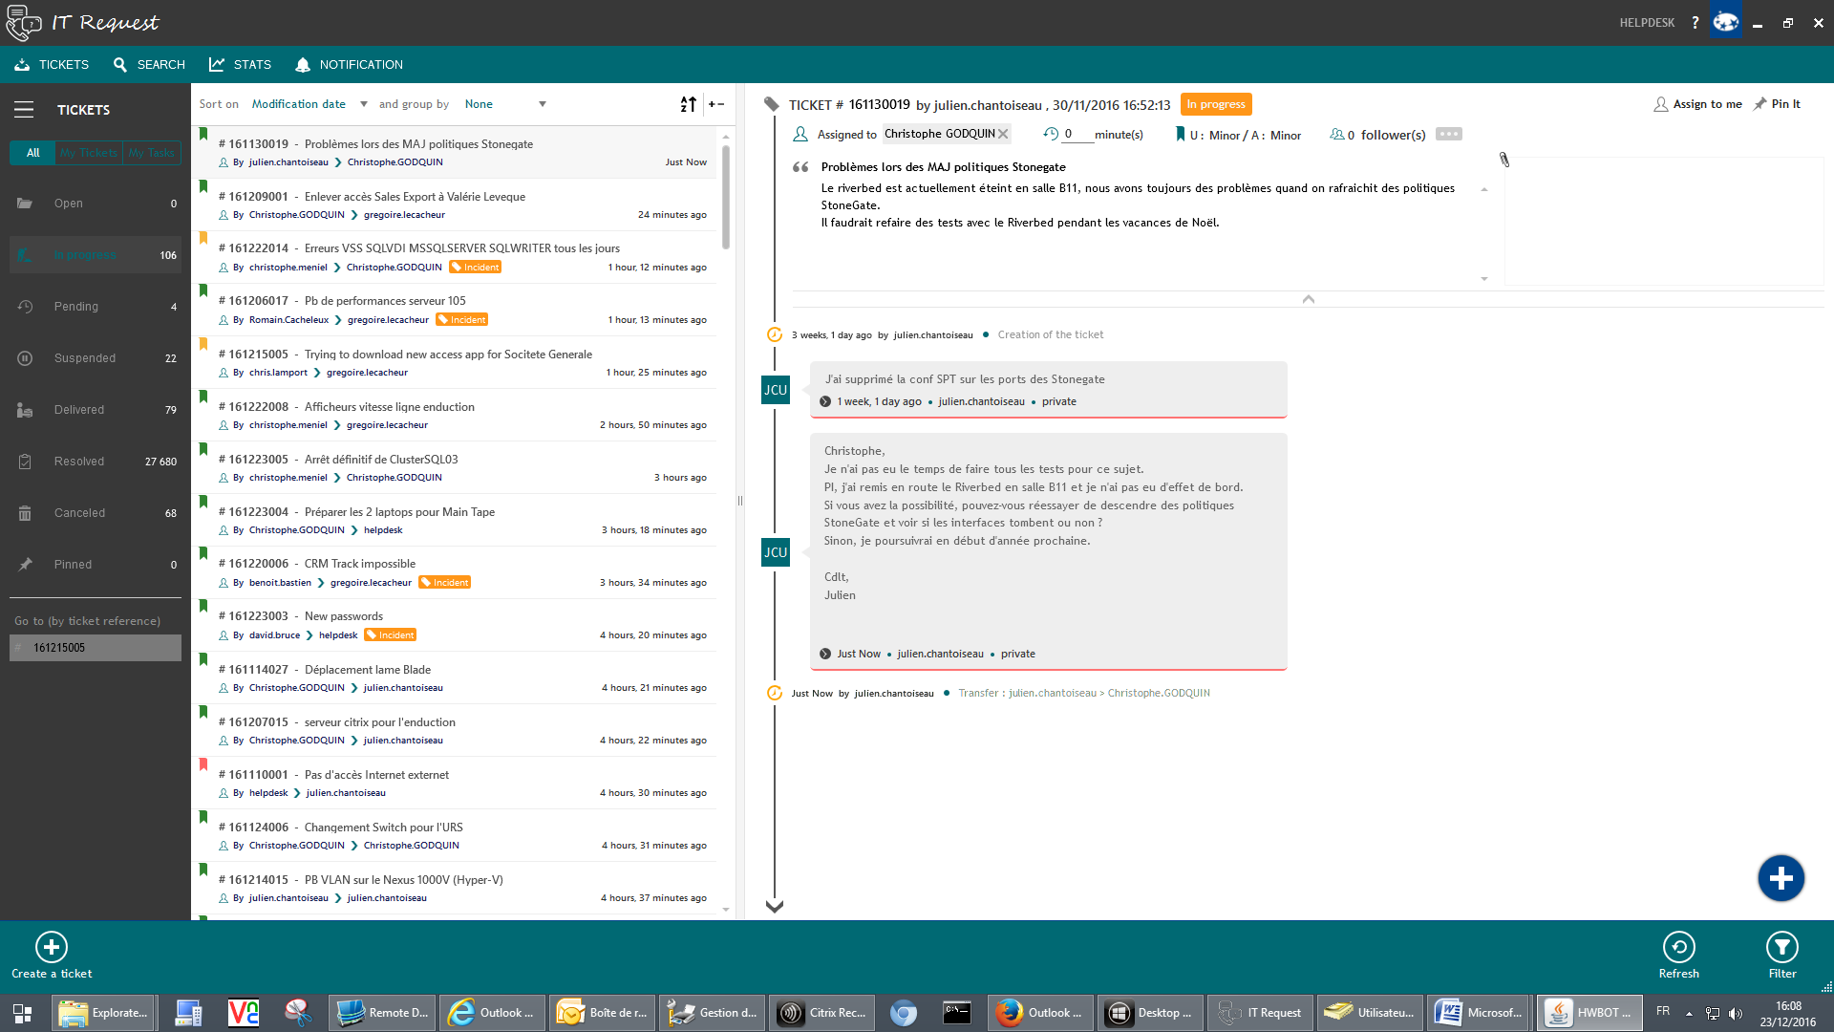Click the first JCU avatar in timeline
Image resolution: width=1834 pixels, height=1032 pixels.
tap(776, 390)
